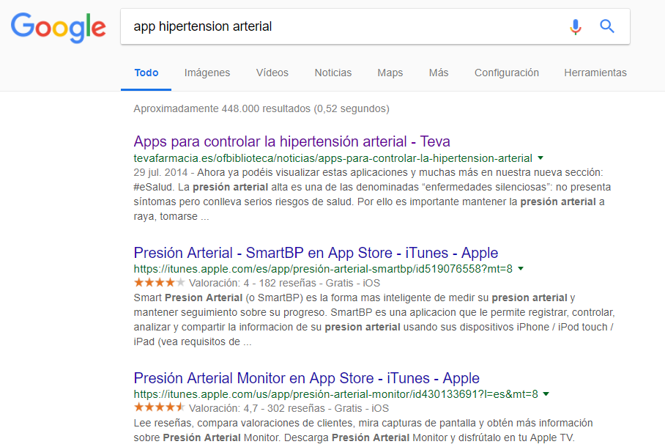Click the SmartBP itunes.apple.com URL

[323, 269]
